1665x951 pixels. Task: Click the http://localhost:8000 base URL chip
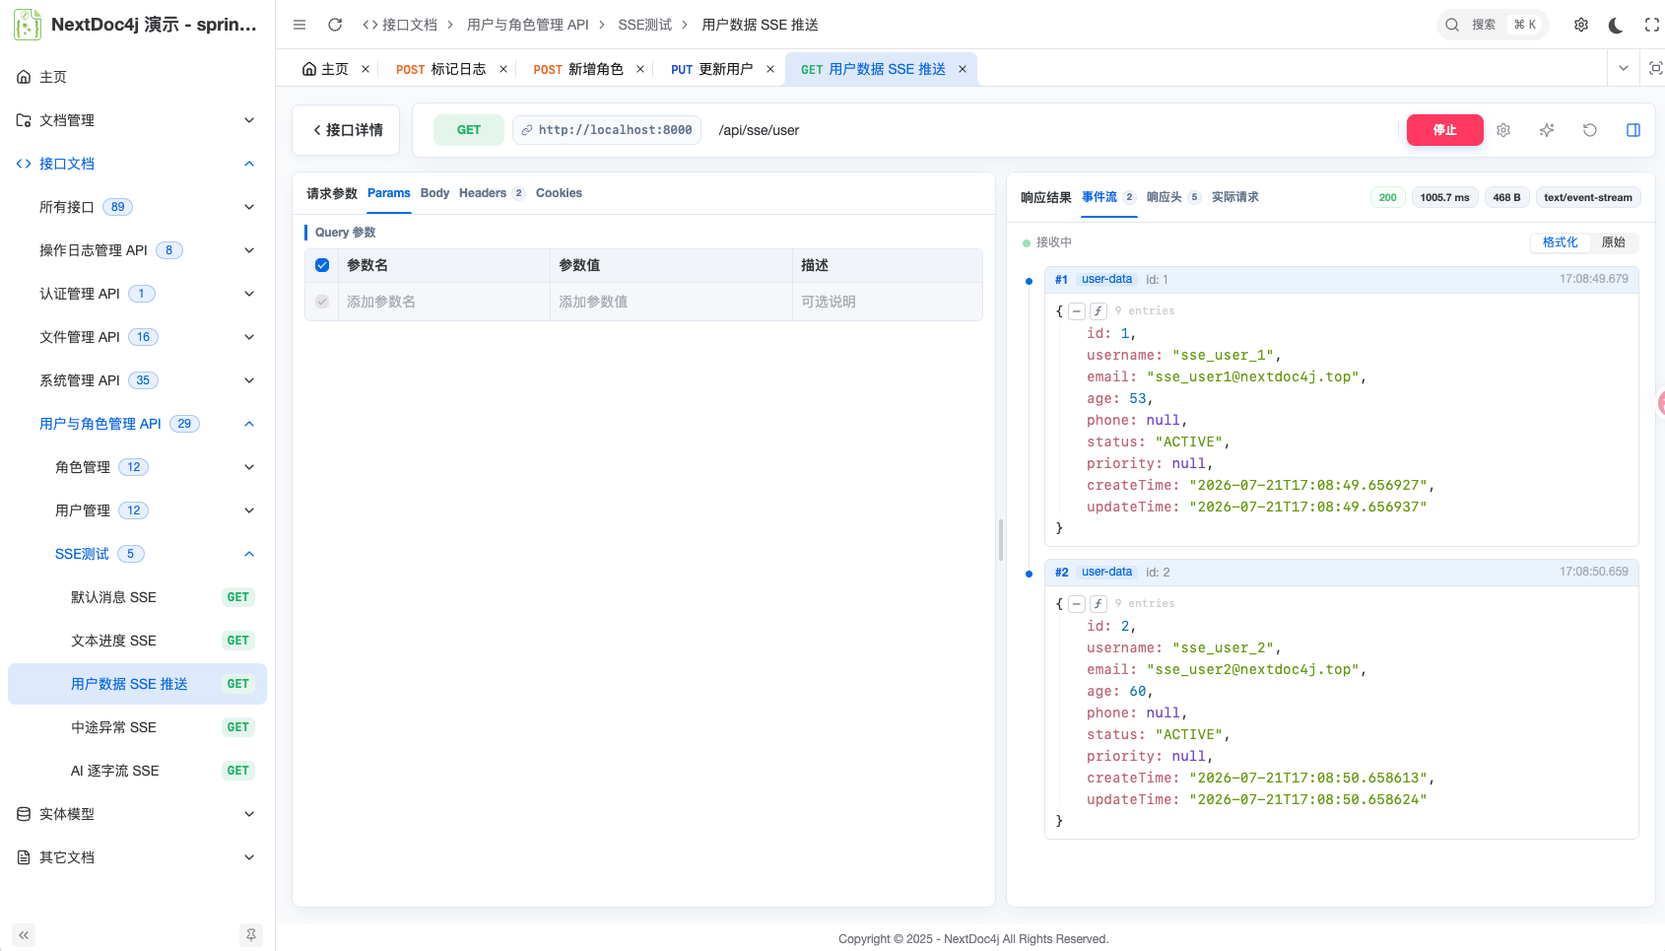point(607,130)
